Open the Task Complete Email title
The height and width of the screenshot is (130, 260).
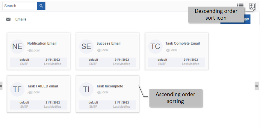tap(182, 43)
